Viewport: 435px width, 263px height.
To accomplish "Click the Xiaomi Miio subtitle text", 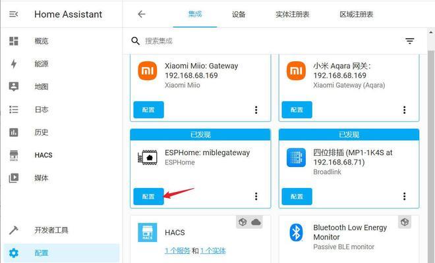I will pos(183,85).
